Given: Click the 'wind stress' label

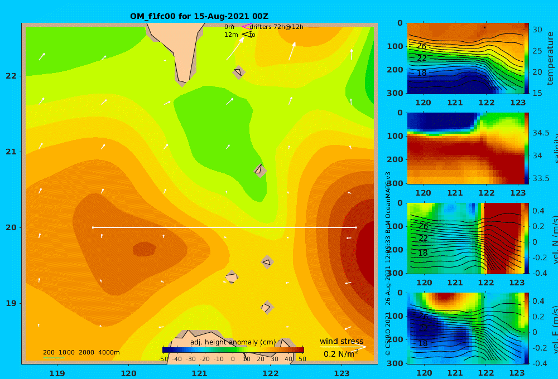Looking at the screenshot, I should point(341,341).
